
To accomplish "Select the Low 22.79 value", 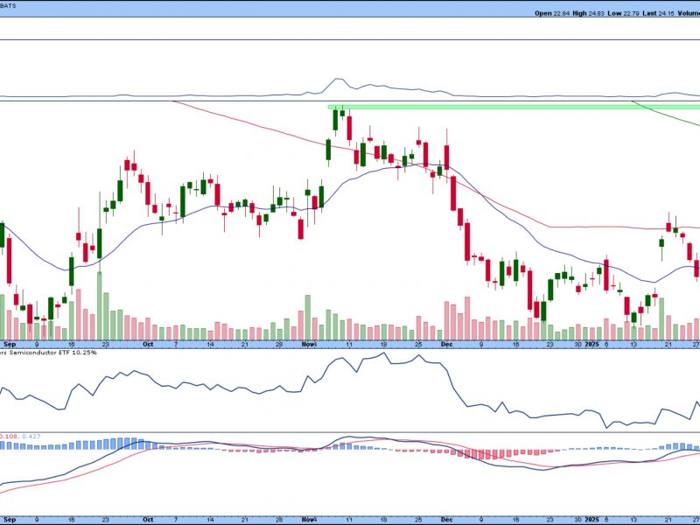I will [x=623, y=13].
